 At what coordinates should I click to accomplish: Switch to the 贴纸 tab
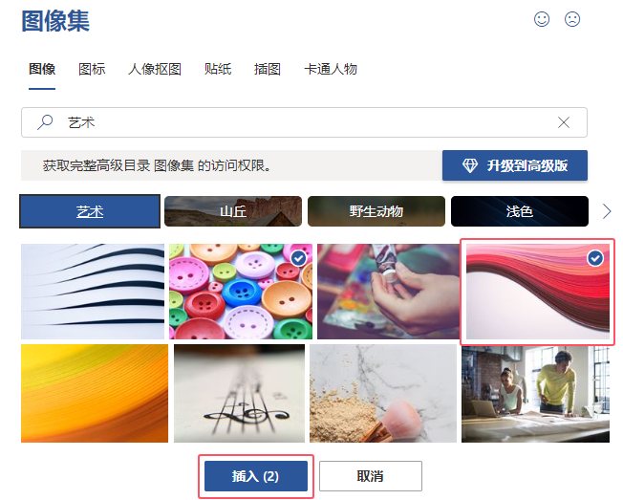(218, 69)
